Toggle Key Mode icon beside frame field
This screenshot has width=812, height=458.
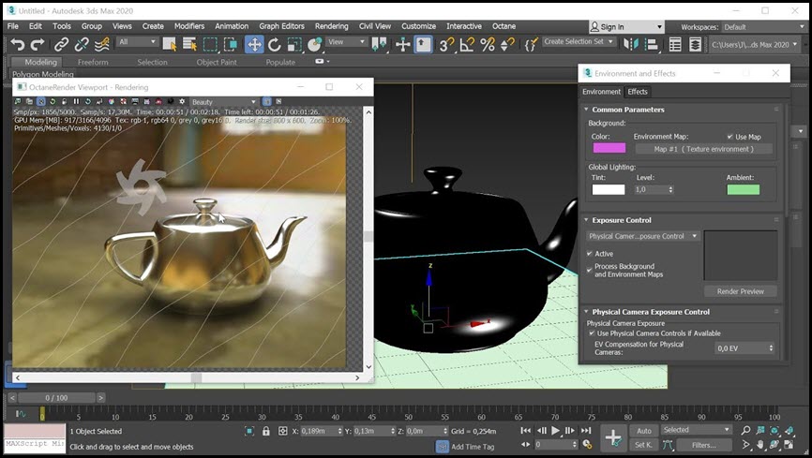(525, 444)
